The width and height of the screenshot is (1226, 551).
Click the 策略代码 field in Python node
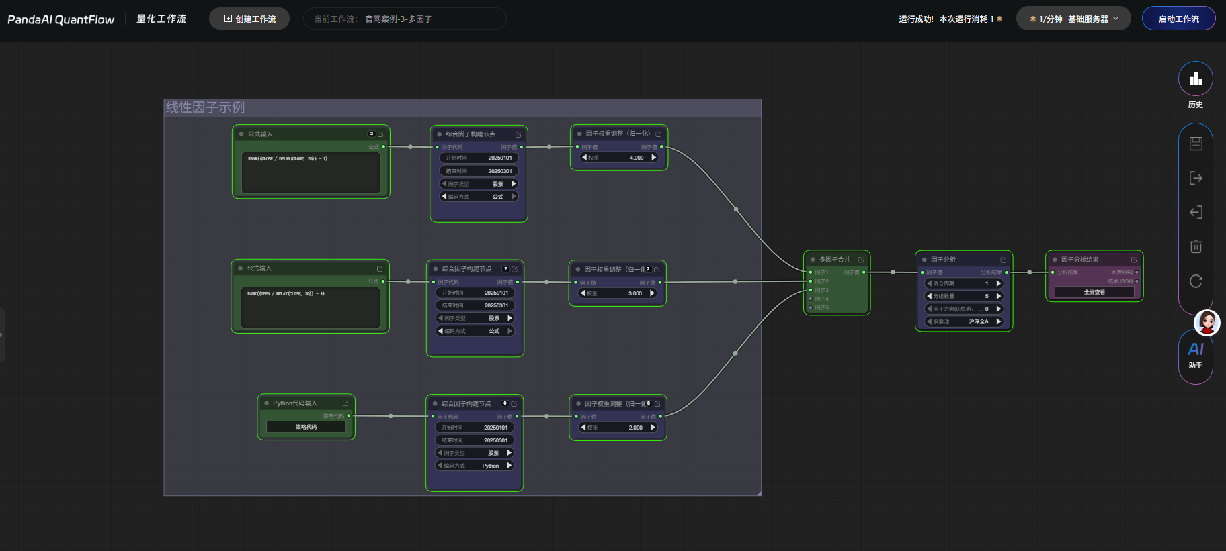(x=306, y=427)
